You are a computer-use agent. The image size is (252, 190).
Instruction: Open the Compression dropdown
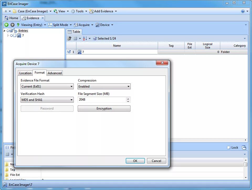104,86
